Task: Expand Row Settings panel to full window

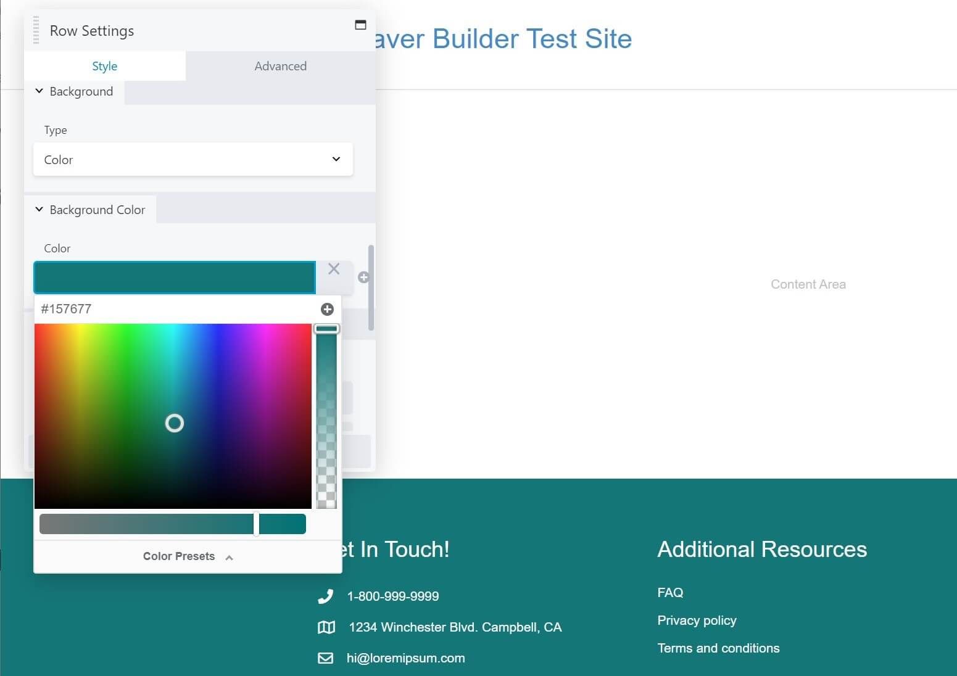Action: click(360, 25)
